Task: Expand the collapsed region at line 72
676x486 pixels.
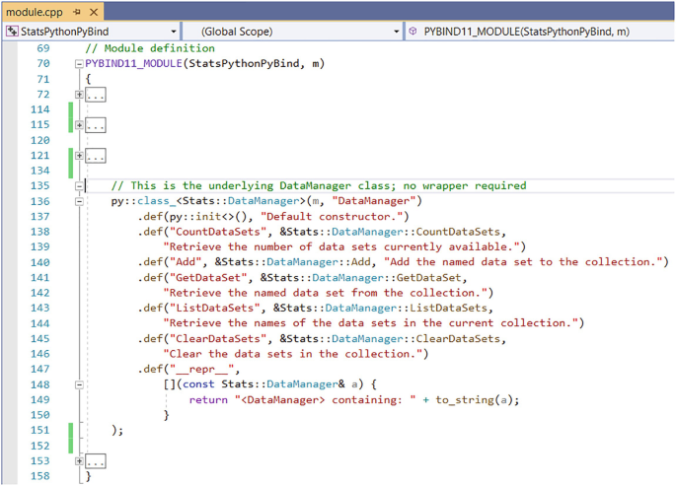Action: (x=79, y=95)
